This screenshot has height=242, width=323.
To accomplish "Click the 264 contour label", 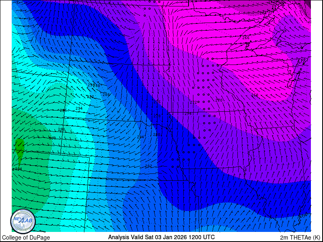I will click(x=263, y=13).
